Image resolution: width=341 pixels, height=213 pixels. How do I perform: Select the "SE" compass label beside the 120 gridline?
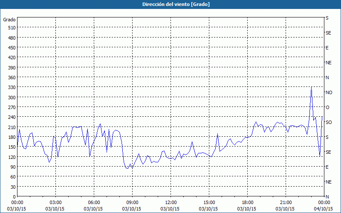tap(328, 152)
